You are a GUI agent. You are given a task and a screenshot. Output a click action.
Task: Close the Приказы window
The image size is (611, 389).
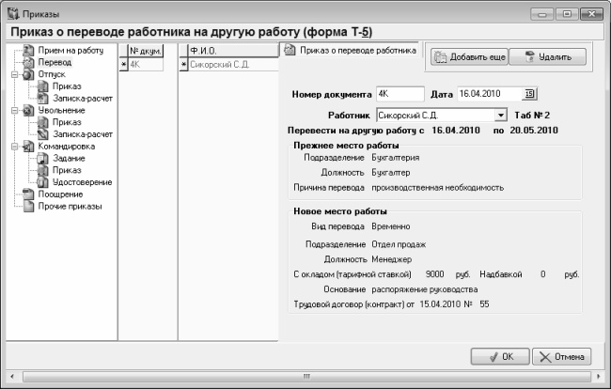pyautogui.click(x=592, y=14)
